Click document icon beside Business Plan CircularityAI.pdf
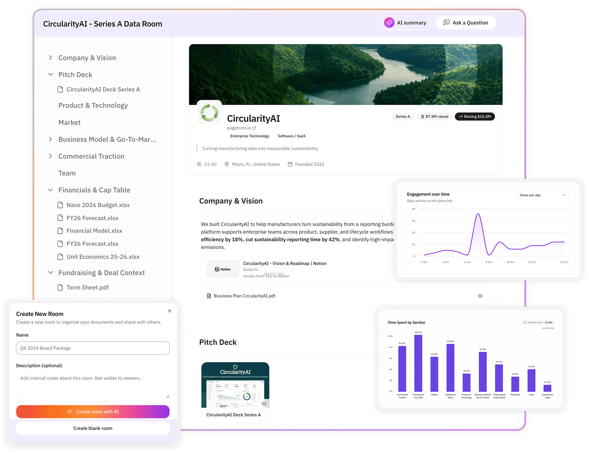Viewport: 589px width, 453px height. 209,296
